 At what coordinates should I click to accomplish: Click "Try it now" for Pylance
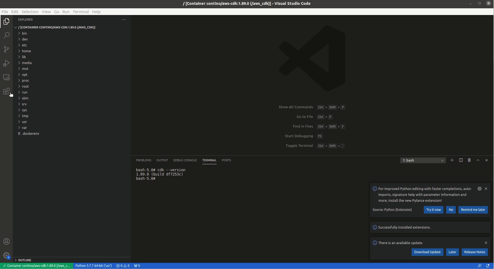(x=433, y=210)
